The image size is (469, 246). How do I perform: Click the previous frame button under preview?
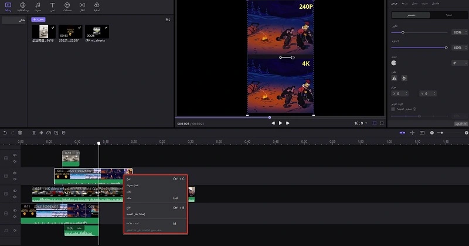coord(273,123)
